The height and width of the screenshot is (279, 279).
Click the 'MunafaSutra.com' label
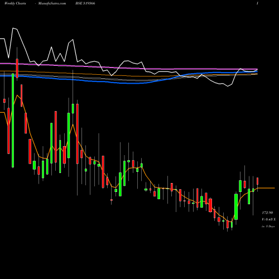[52, 3]
